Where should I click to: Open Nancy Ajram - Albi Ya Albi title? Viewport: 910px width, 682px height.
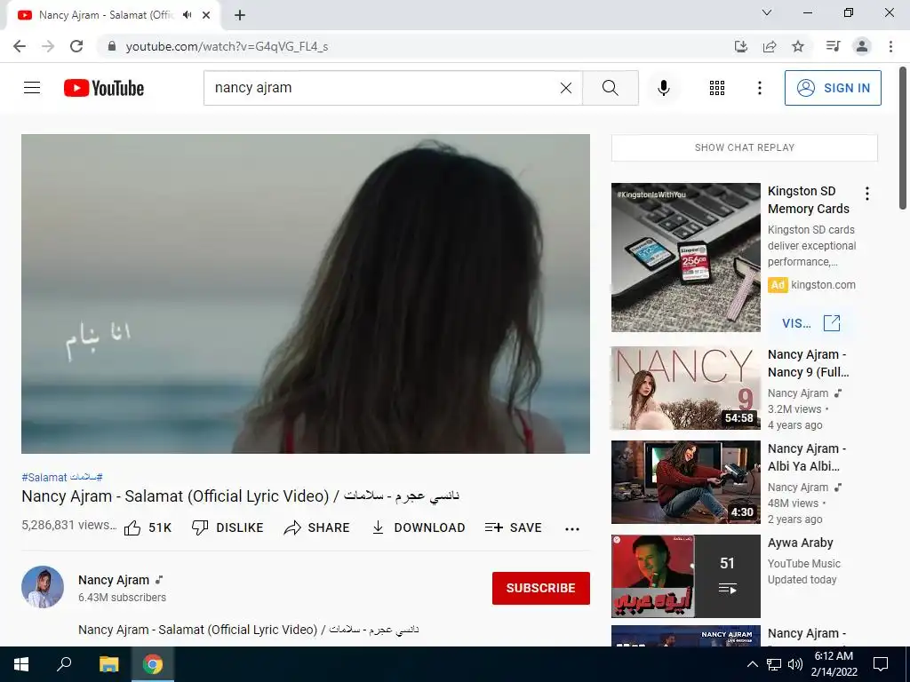pos(807,457)
